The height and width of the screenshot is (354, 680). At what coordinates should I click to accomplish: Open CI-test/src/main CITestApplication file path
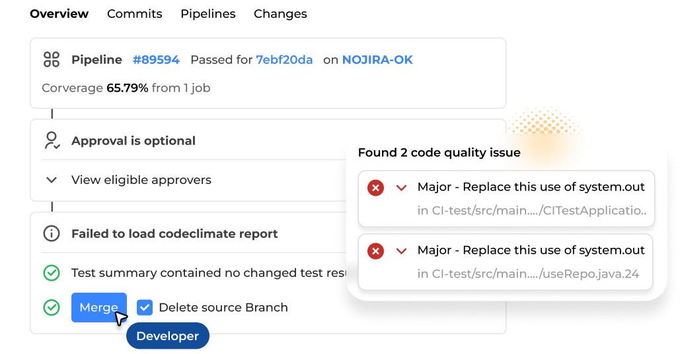tap(532, 211)
